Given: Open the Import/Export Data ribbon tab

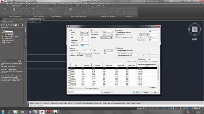Looking at the screenshot, I should point(38,6).
